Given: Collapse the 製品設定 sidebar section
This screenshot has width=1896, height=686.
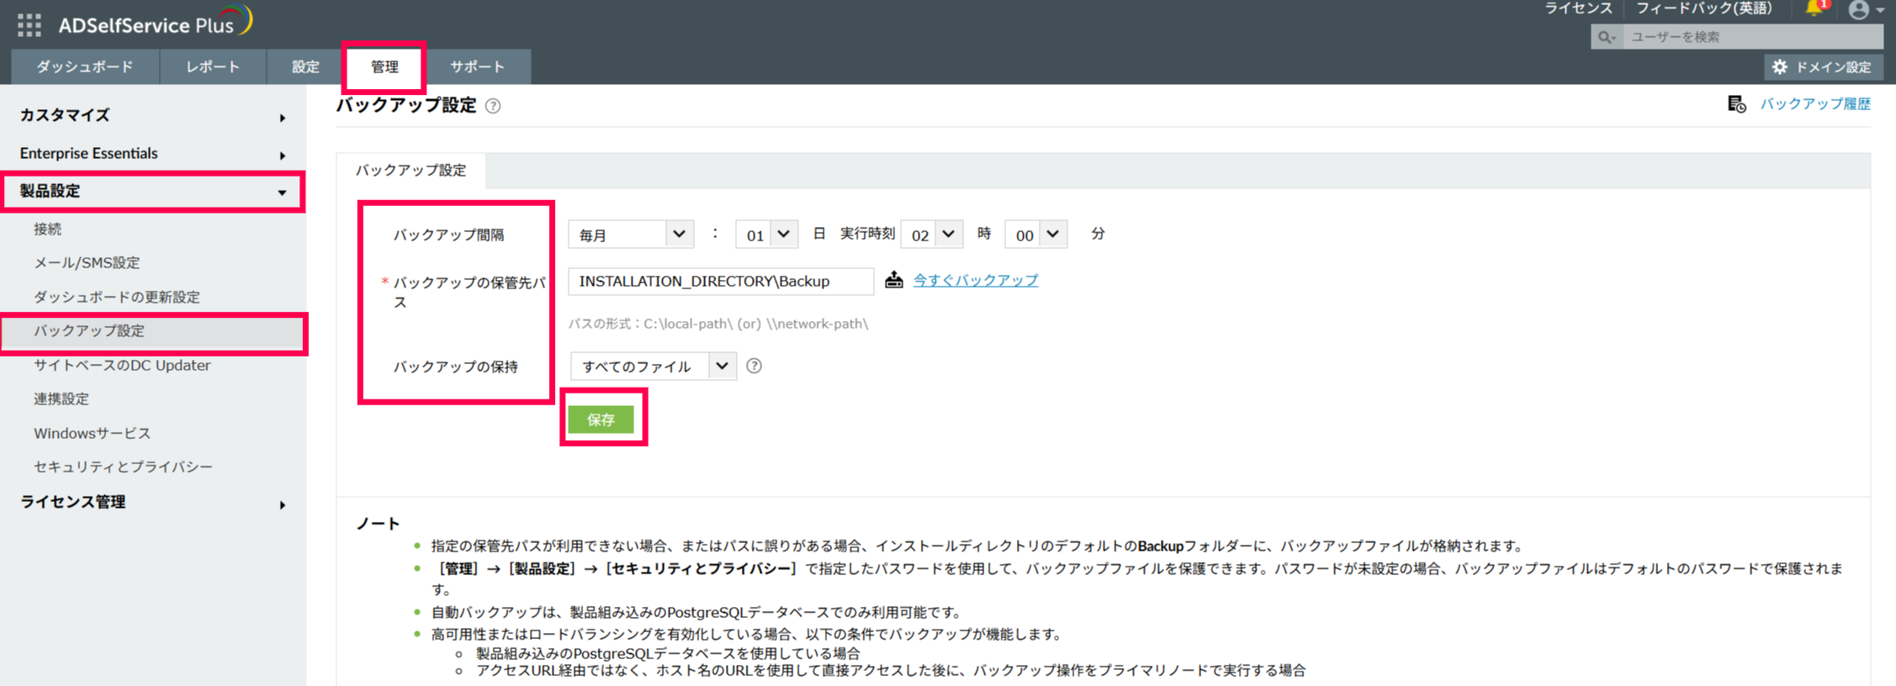Looking at the screenshot, I should (153, 192).
